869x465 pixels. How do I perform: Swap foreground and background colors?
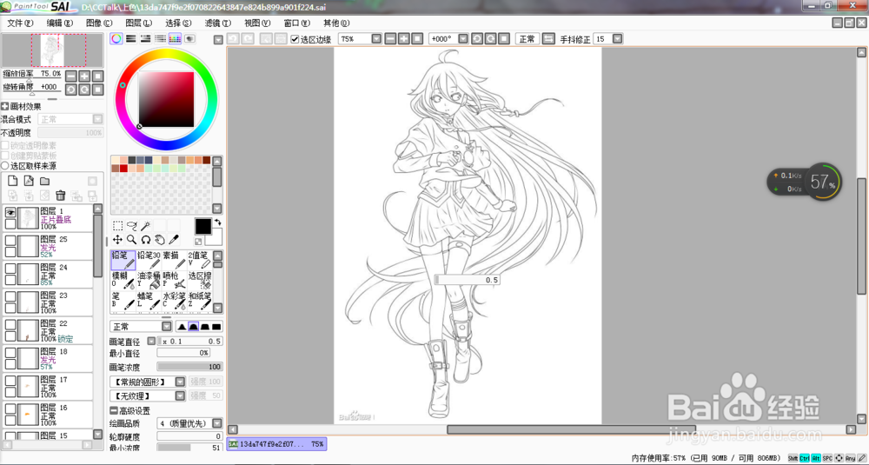point(218,223)
